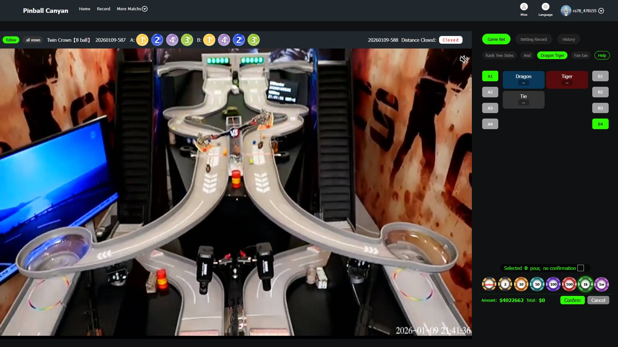The width and height of the screenshot is (618, 347).
Task: Open the Mine profile icon
Action: click(x=524, y=7)
